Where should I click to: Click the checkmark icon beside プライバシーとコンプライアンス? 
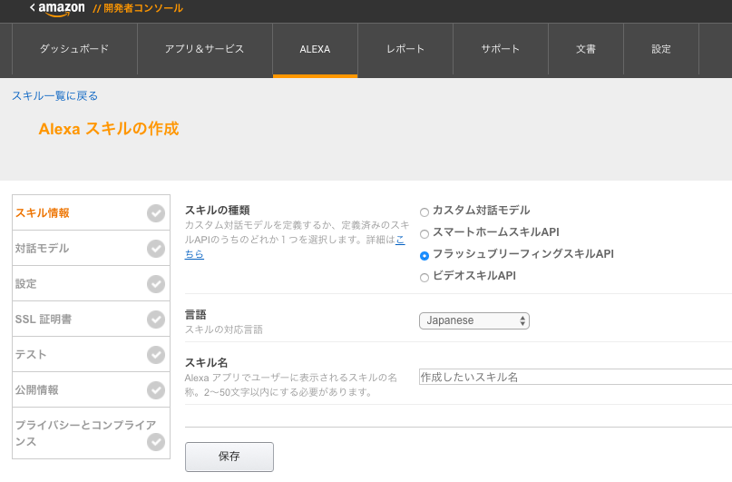(x=156, y=442)
